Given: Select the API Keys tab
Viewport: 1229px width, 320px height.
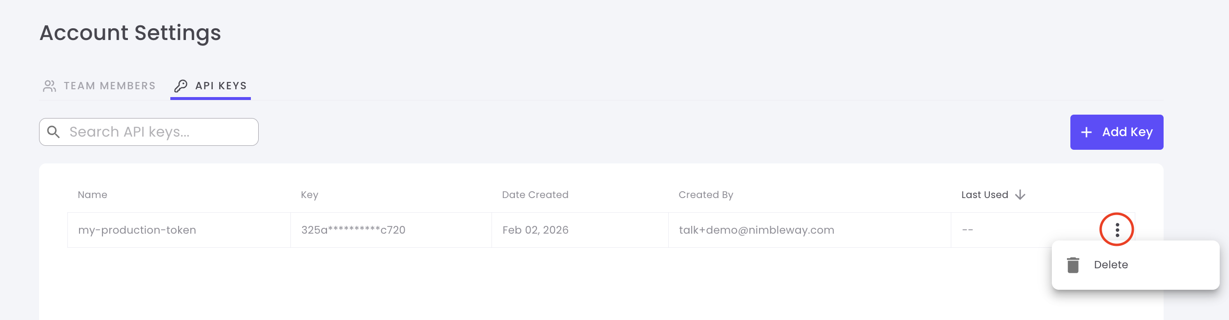Looking at the screenshot, I should point(221,86).
